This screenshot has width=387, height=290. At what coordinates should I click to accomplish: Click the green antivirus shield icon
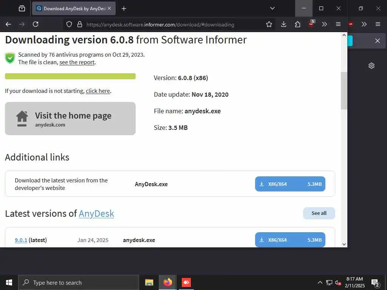tap(10, 58)
